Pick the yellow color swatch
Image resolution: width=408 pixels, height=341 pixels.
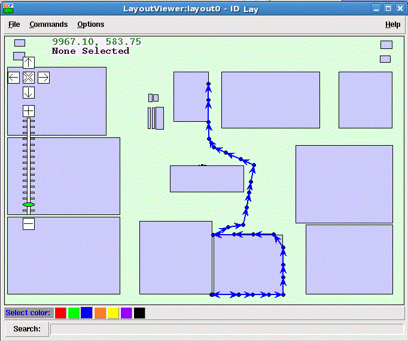point(113,313)
